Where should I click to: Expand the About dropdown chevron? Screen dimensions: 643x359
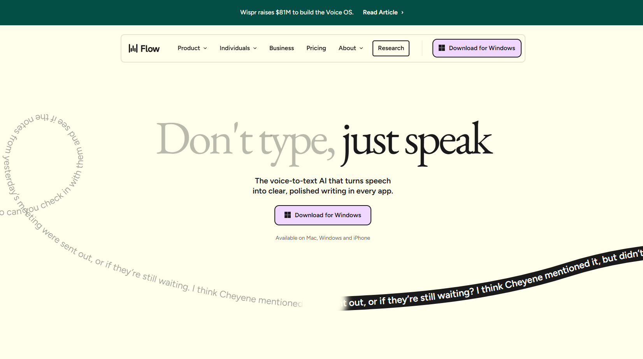point(361,48)
